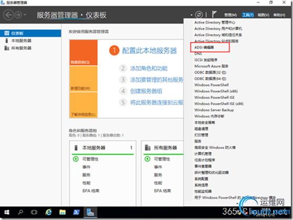
Task: Click the 新增功能(W) tile
Action: pos(83,79)
